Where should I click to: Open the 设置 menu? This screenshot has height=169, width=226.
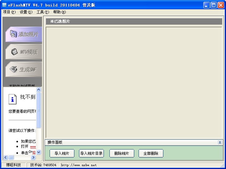pyautogui.click(x=26, y=12)
